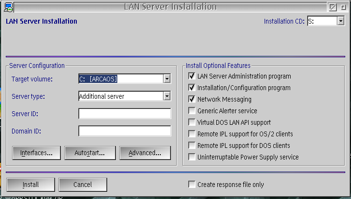Toggle the Network Messaging checkbox
Screen dimensions: 351x199
tap(192, 99)
